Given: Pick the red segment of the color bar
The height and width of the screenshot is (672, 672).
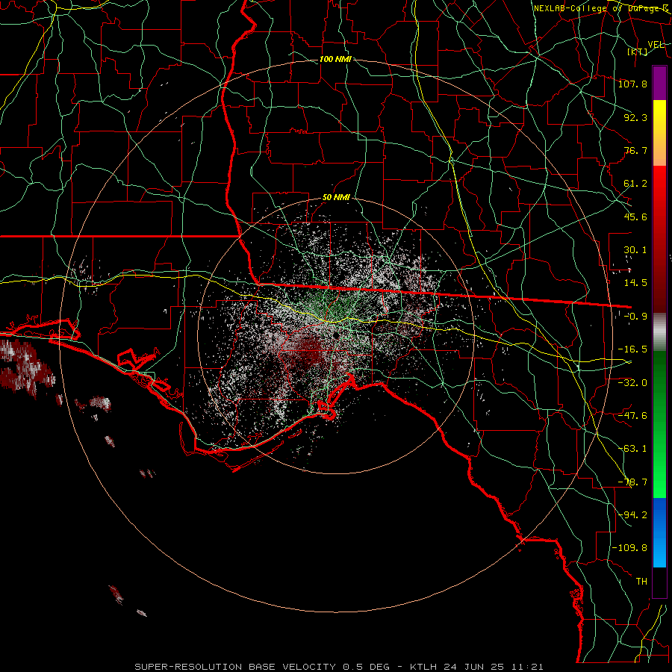Looking at the screenshot, I should [x=659, y=239].
